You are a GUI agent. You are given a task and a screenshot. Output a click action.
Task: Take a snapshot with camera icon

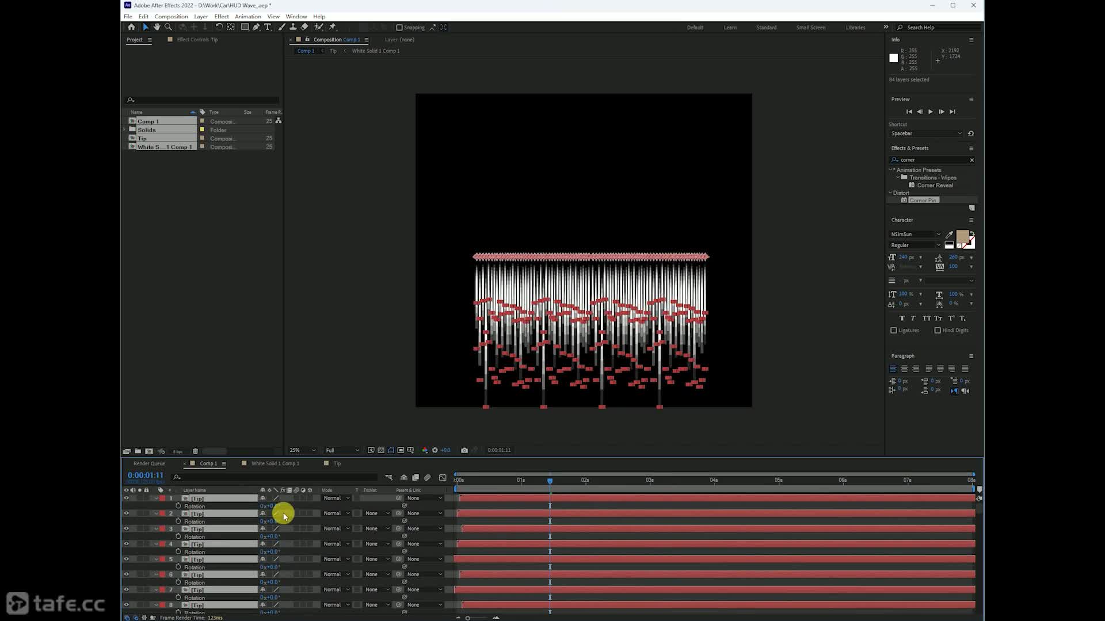tap(464, 450)
